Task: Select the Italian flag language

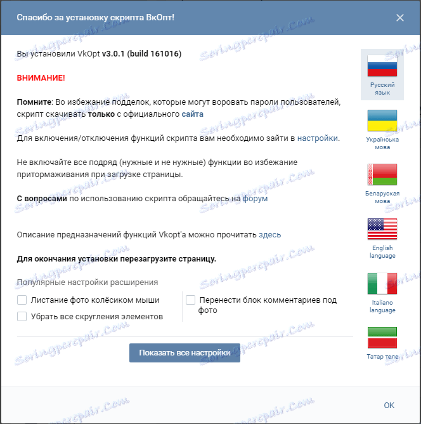Action: [x=382, y=283]
